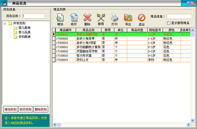Select product code 17000001 cell
The image size is (197, 129).
[66, 34]
